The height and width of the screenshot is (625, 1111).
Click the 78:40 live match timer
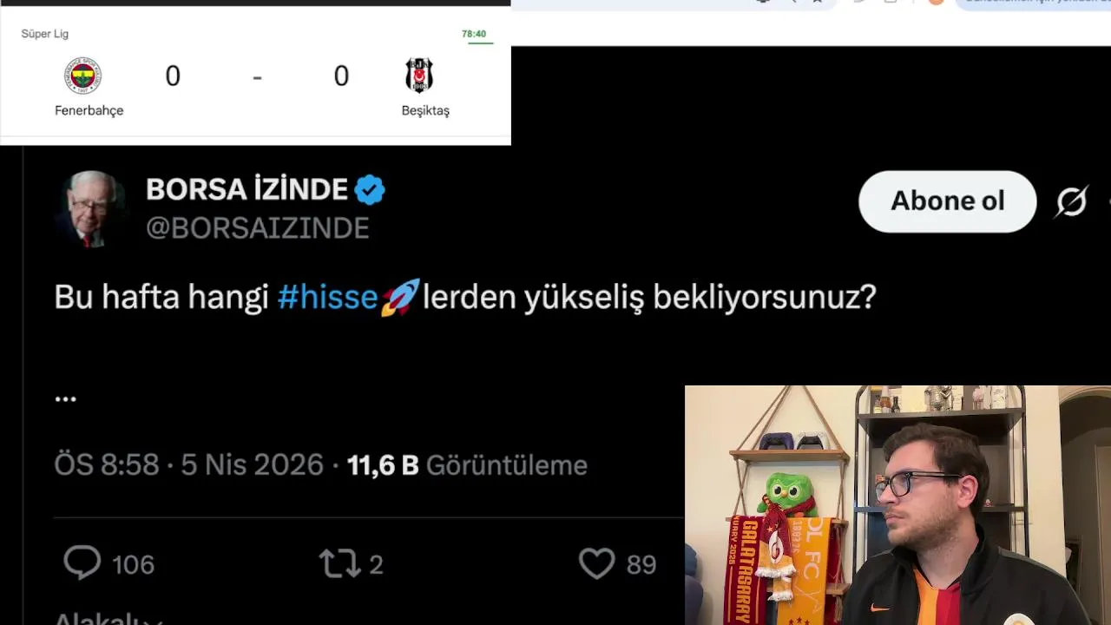point(474,34)
